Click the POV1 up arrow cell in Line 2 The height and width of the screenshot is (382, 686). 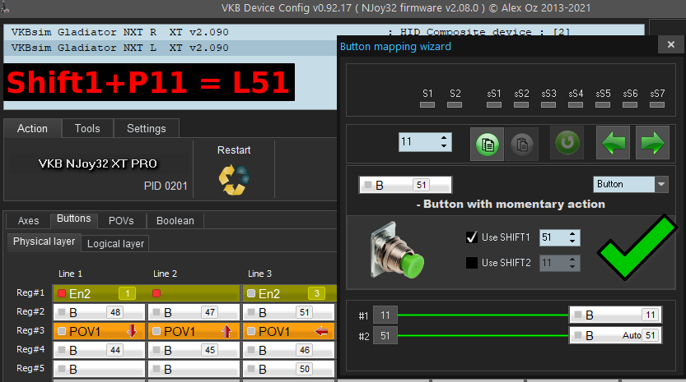coord(194,331)
